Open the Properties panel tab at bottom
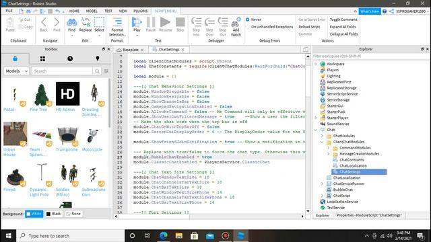This screenshot has width=431, height=242. point(369,215)
